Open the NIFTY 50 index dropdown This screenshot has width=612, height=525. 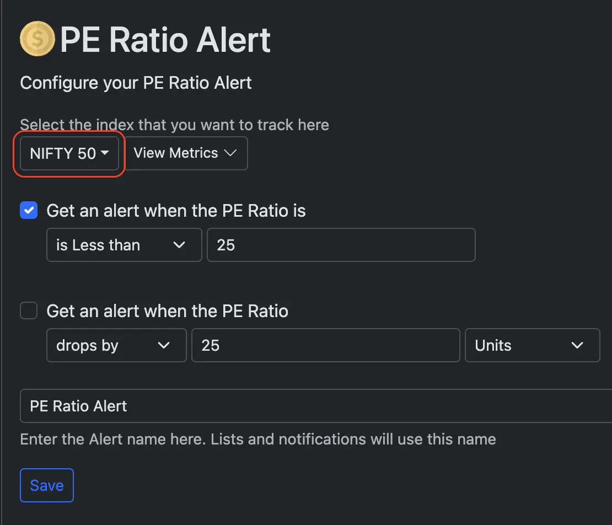[x=69, y=153]
